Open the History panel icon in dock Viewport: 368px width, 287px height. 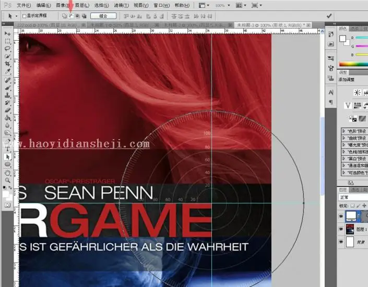331,34
